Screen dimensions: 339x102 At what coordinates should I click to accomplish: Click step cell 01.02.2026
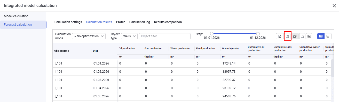(101, 71)
